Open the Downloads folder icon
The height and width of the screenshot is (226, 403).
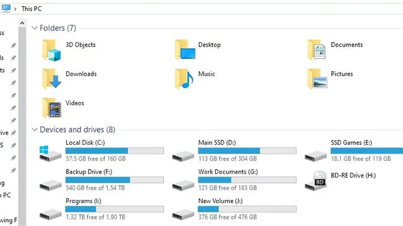pyautogui.click(x=51, y=79)
